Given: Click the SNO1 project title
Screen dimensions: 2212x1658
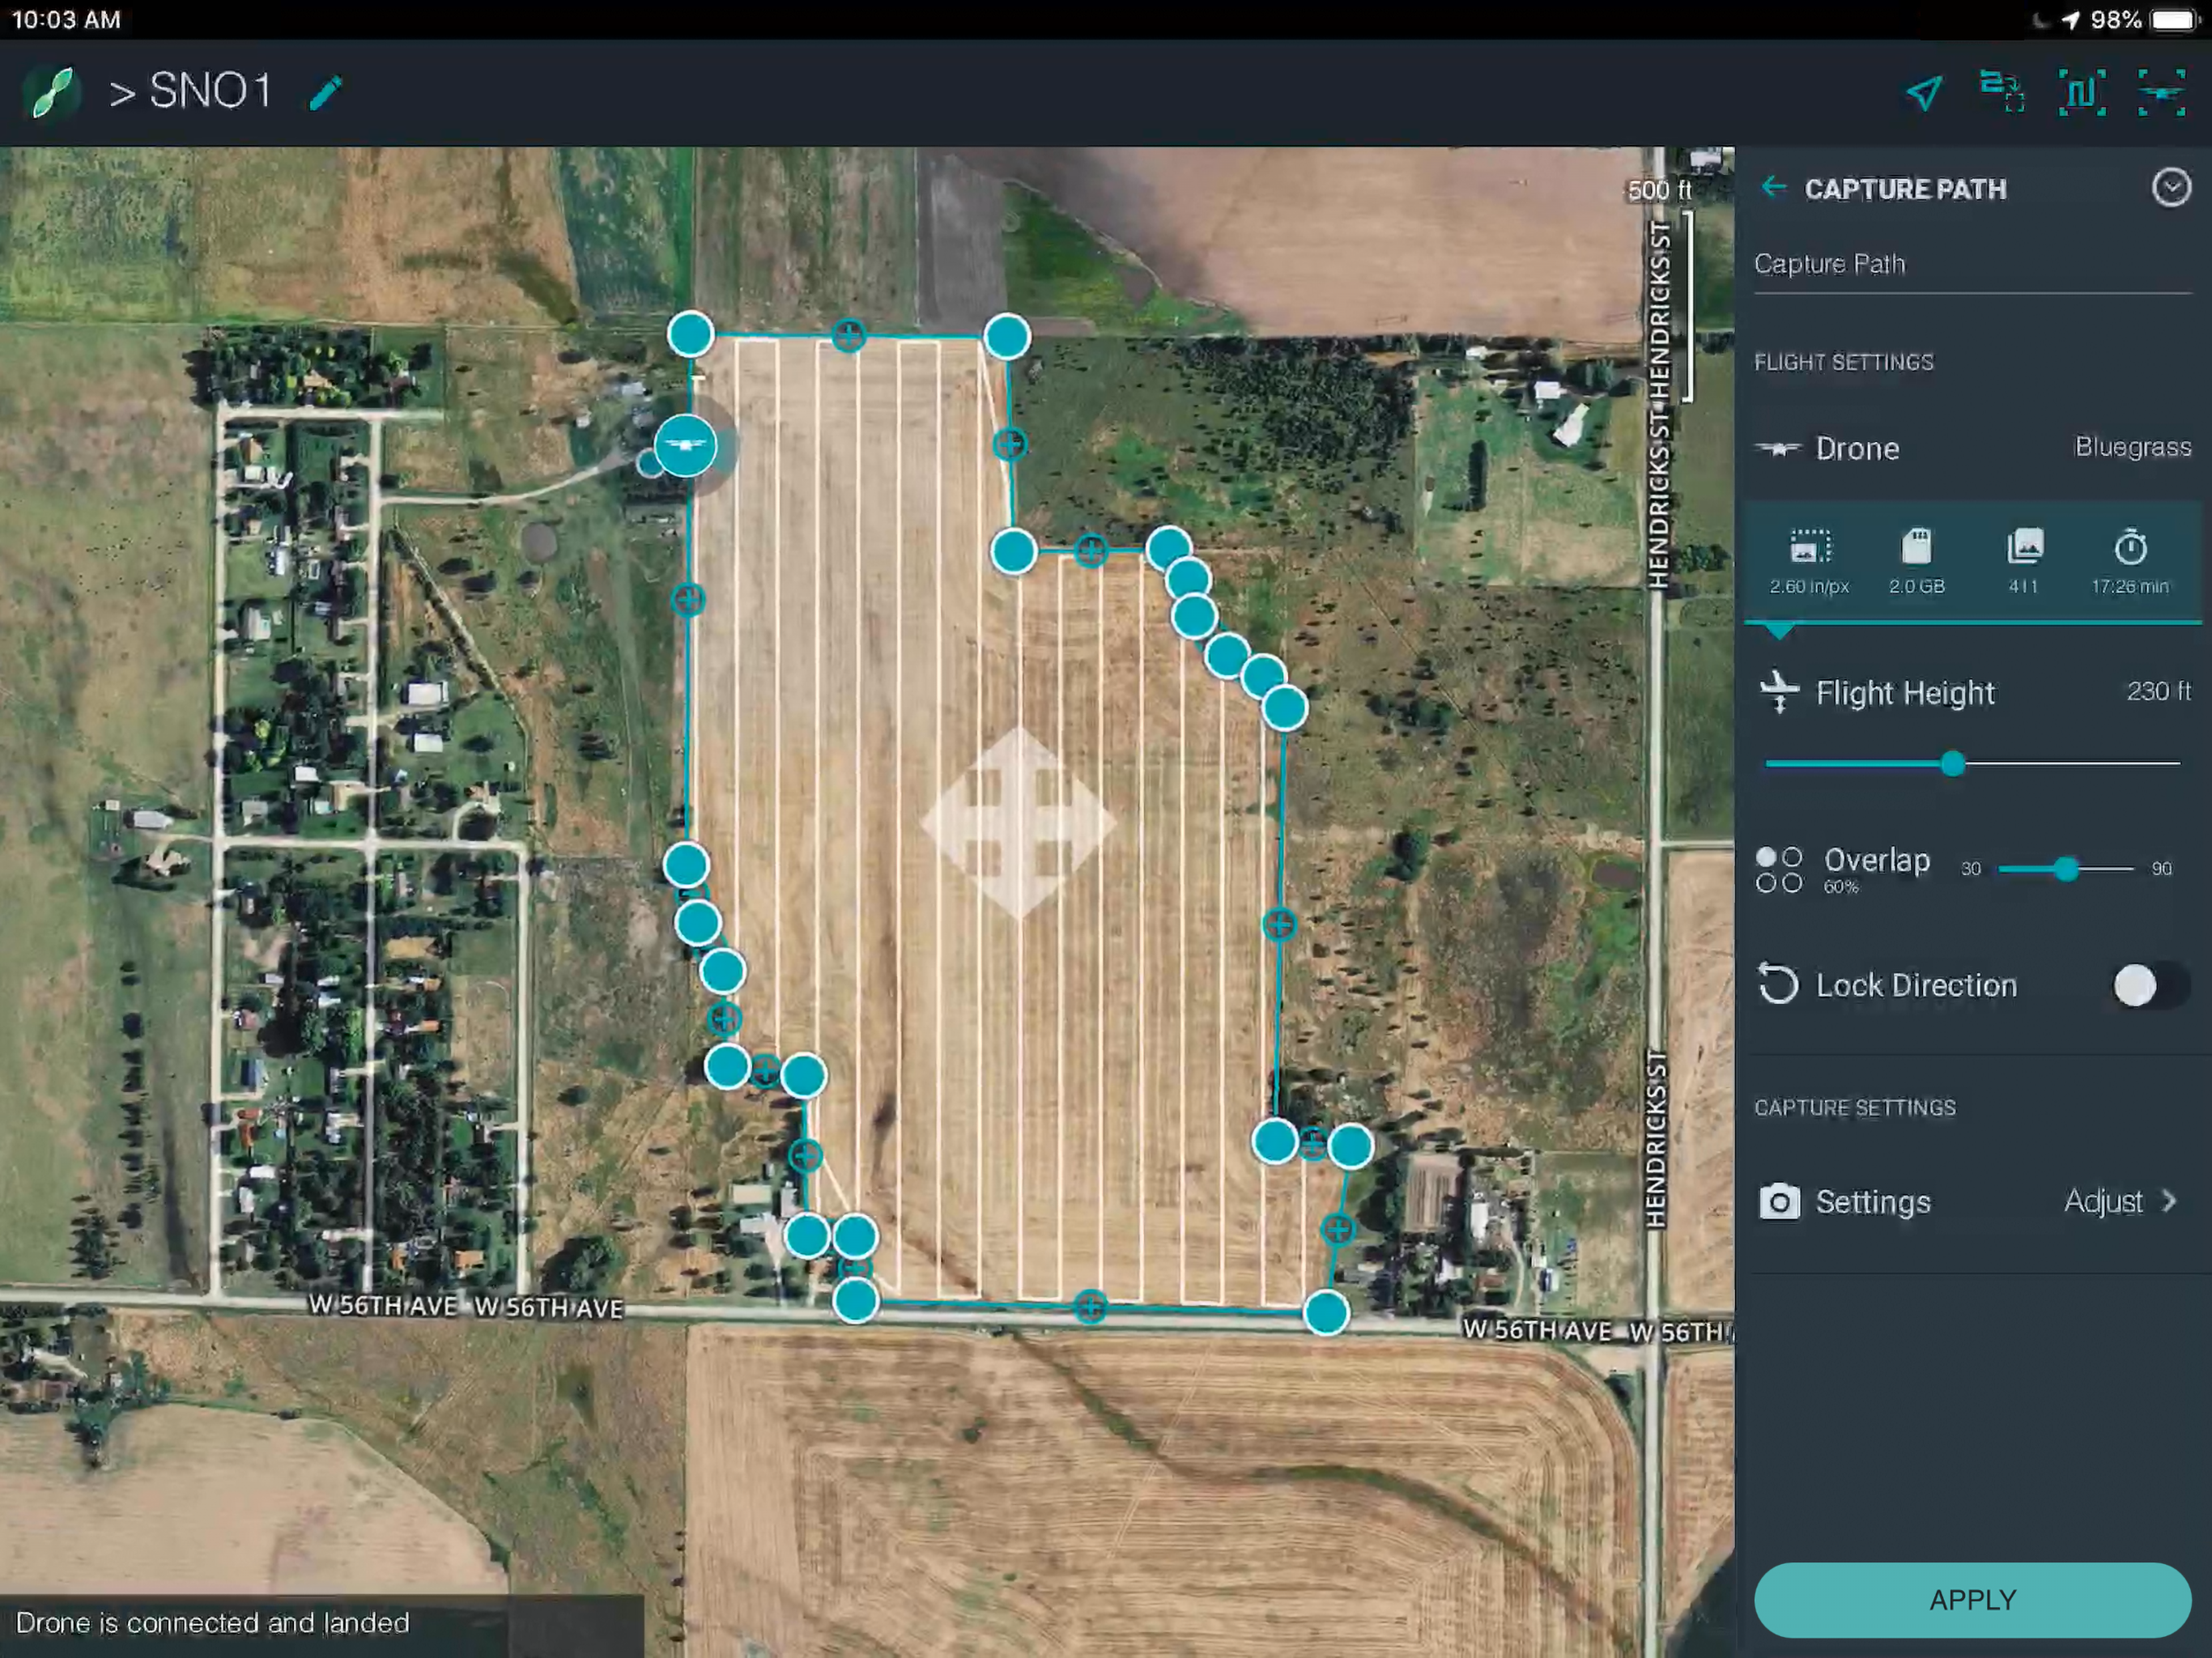Looking at the screenshot, I should (210, 92).
